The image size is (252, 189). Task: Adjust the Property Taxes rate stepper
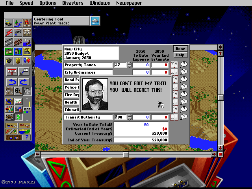(x=130, y=65)
